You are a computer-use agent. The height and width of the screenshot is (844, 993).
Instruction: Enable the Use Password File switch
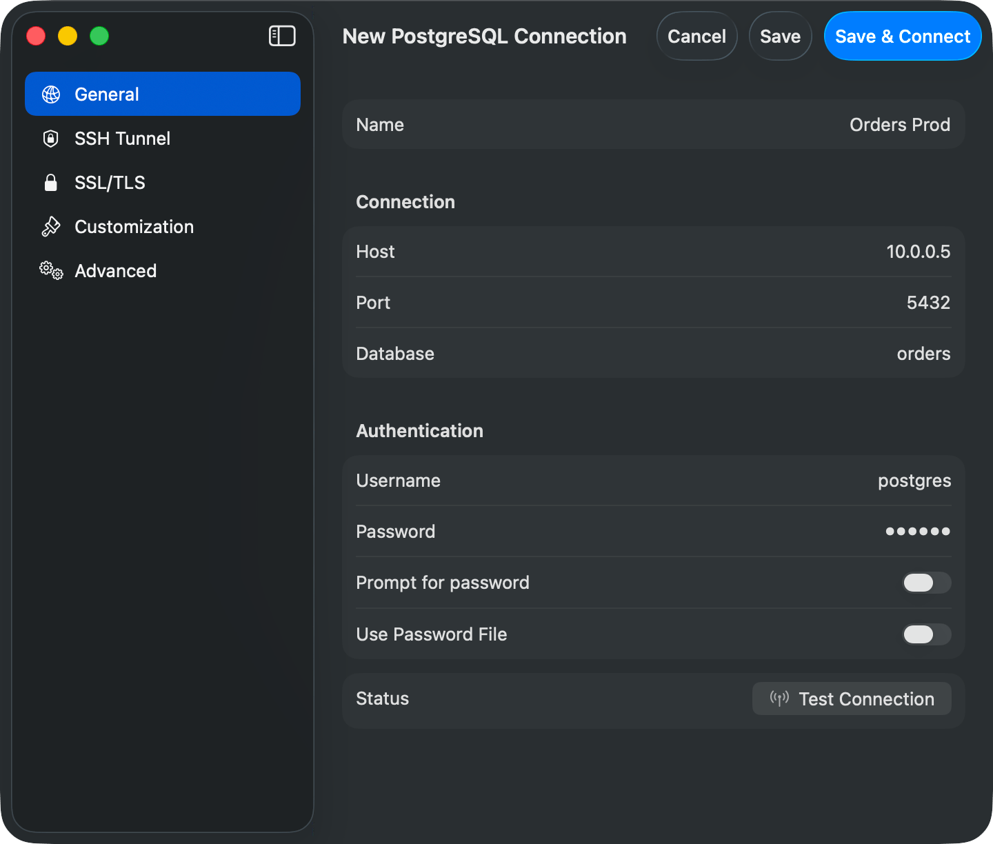click(x=927, y=634)
